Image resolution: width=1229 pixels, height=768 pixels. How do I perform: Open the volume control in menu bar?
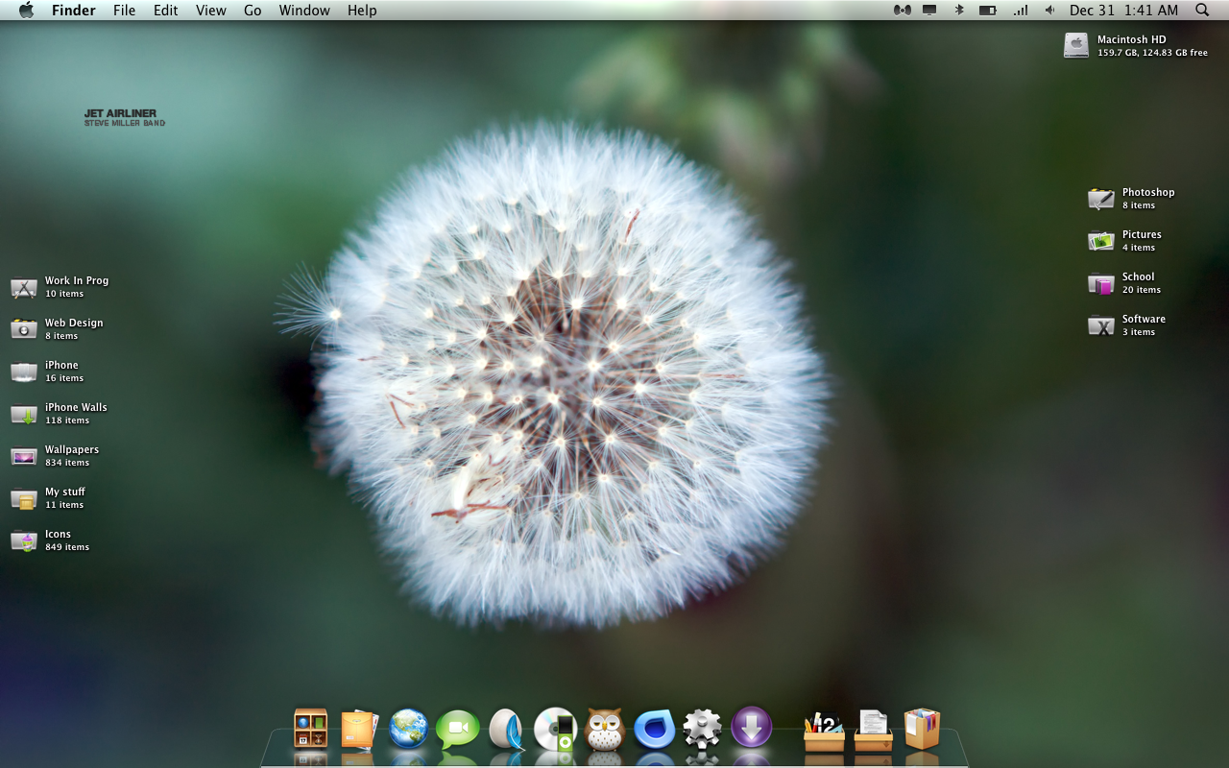point(1049,11)
